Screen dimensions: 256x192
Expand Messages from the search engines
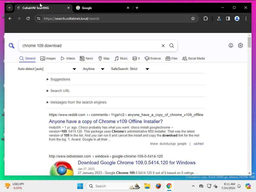pyautogui.click(x=76, y=102)
